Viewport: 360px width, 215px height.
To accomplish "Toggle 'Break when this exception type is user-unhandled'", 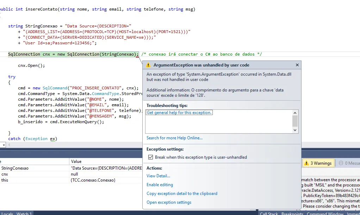I will tap(150, 157).
